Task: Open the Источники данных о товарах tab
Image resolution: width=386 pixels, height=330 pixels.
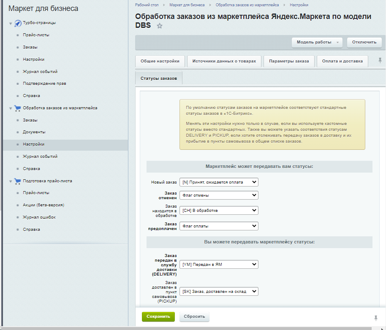Action: point(224,61)
